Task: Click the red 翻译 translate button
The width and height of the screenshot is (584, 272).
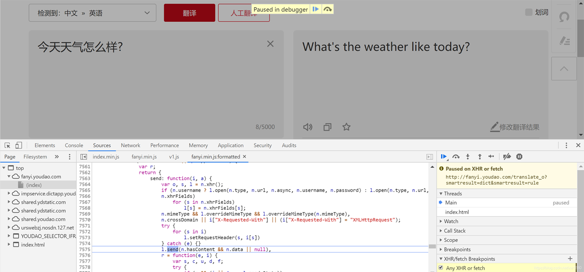Action: [x=189, y=13]
